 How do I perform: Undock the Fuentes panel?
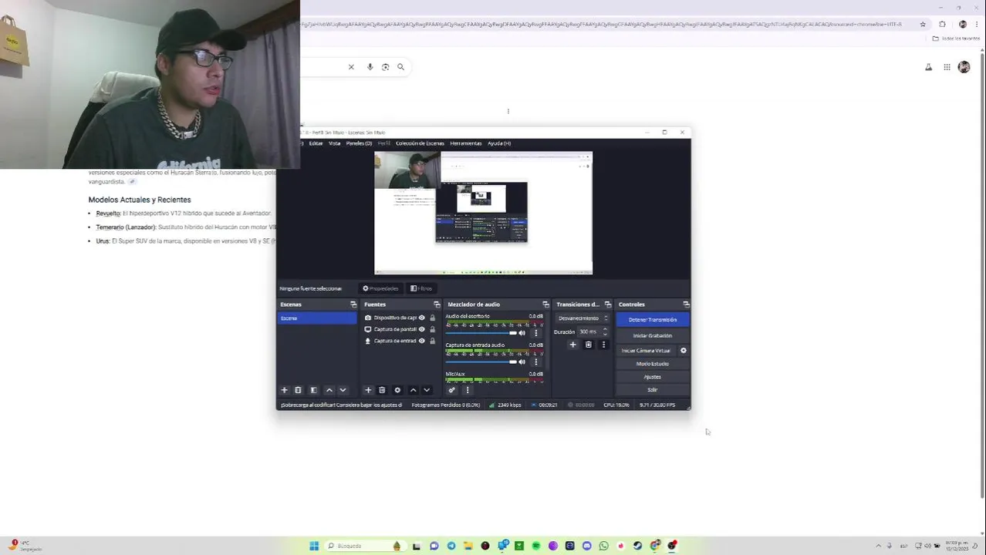pyautogui.click(x=437, y=304)
